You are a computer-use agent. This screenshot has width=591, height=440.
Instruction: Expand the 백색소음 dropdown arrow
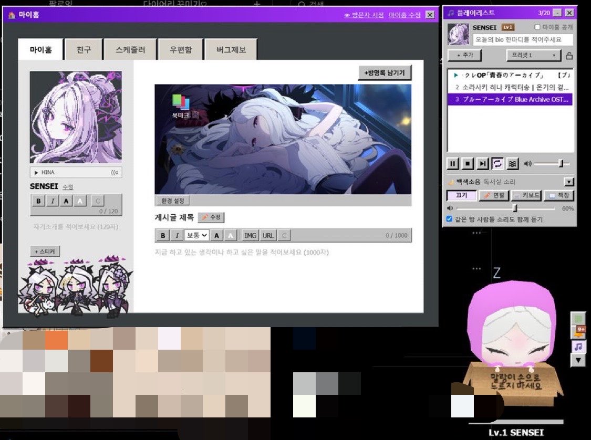tap(569, 182)
